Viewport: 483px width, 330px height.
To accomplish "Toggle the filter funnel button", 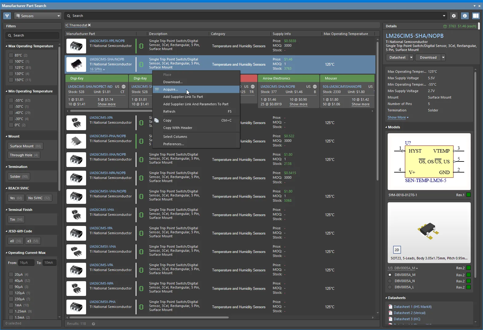I will pos(7,16).
